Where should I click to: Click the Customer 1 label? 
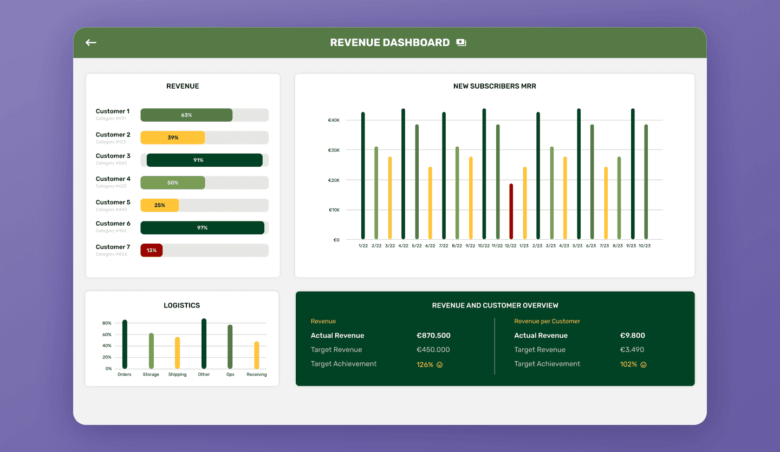113,111
